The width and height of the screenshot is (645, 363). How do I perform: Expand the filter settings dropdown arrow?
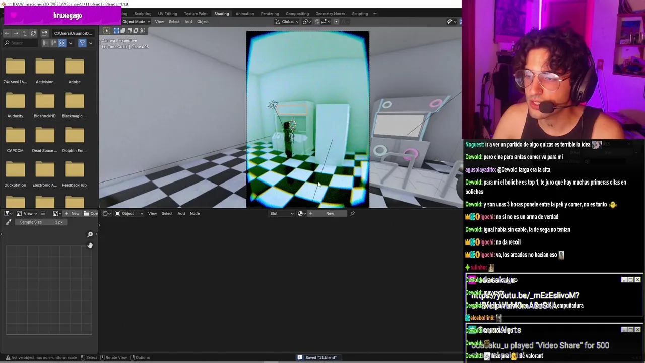91,43
